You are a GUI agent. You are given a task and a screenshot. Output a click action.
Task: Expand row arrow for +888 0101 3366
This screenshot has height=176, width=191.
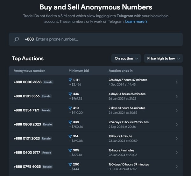[x=177, y=96]
